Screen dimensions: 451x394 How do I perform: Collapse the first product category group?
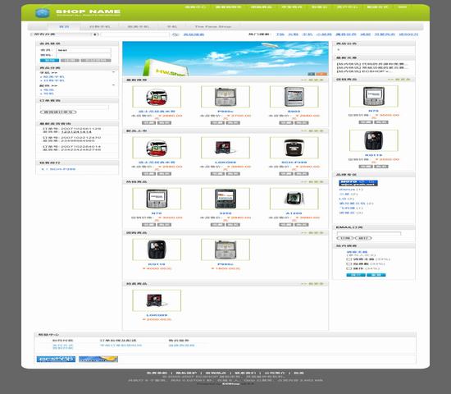114,72
